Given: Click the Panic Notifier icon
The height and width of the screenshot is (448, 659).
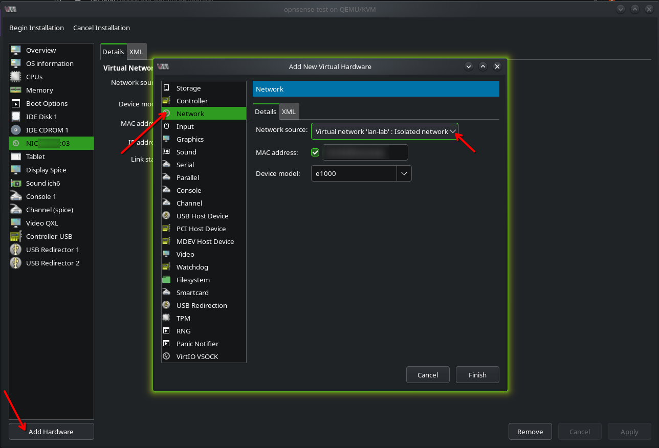Looking at the screenshot, I should [166, 344].
